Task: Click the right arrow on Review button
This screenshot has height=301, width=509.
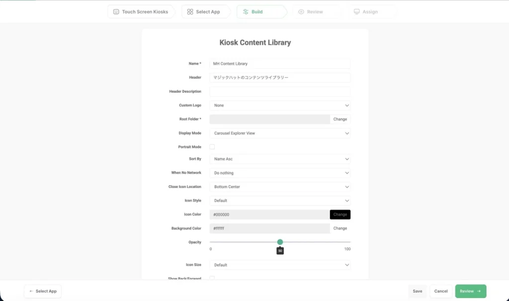Action: (x=479, y=291)
